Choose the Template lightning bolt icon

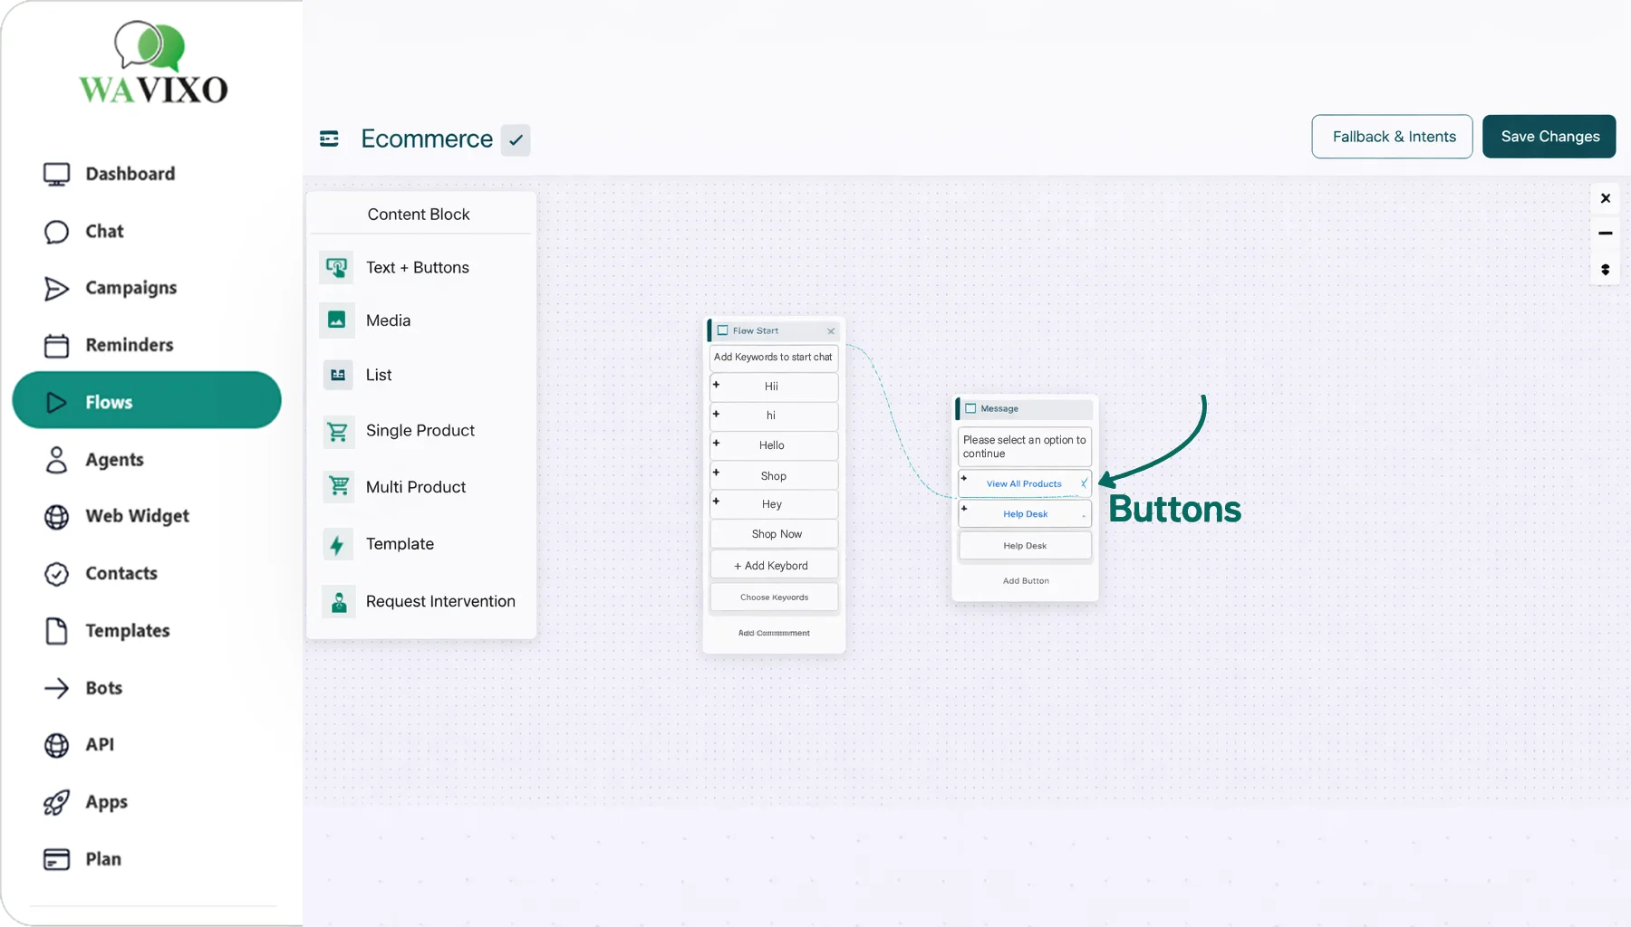coord(337,545)
